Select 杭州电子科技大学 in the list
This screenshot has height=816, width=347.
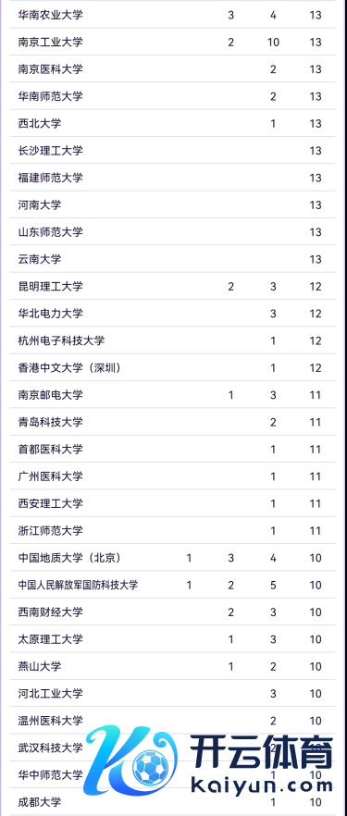61,340
